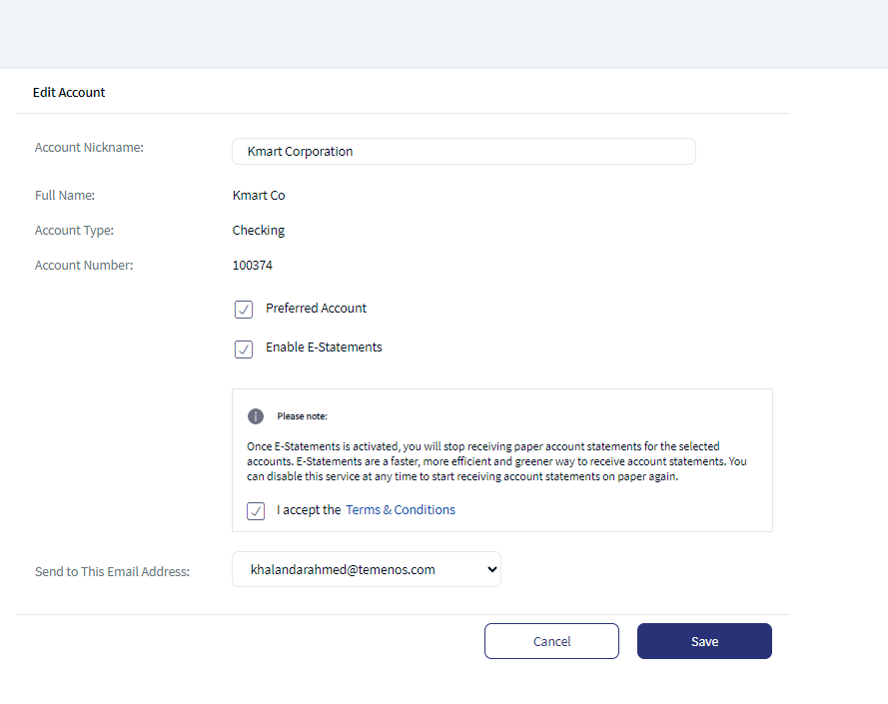Click the Preferred Account label text
888x704 pixels.
pyautogui.click(x=316, y=309)
